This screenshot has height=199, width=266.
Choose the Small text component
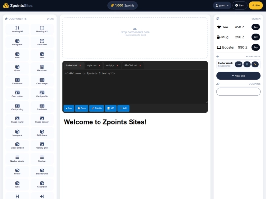pos(42,42)
